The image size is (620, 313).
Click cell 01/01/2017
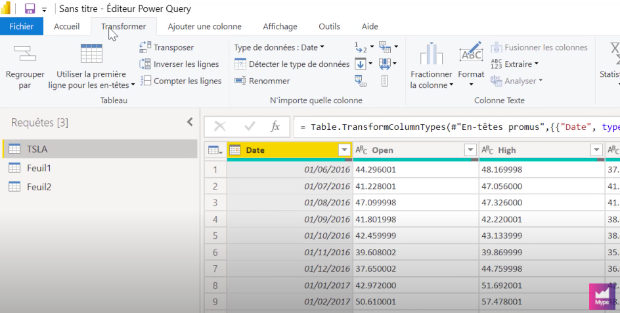tap(290, 285)
